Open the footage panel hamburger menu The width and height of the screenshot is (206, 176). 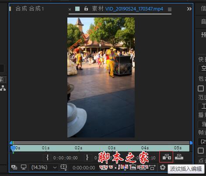pyautogui.click(x=170, y=9)
